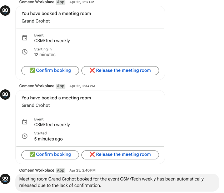The image size is (224, 193).
Task: Select the Comeen avatar next to the auto-release message
Action: point(5,179)
